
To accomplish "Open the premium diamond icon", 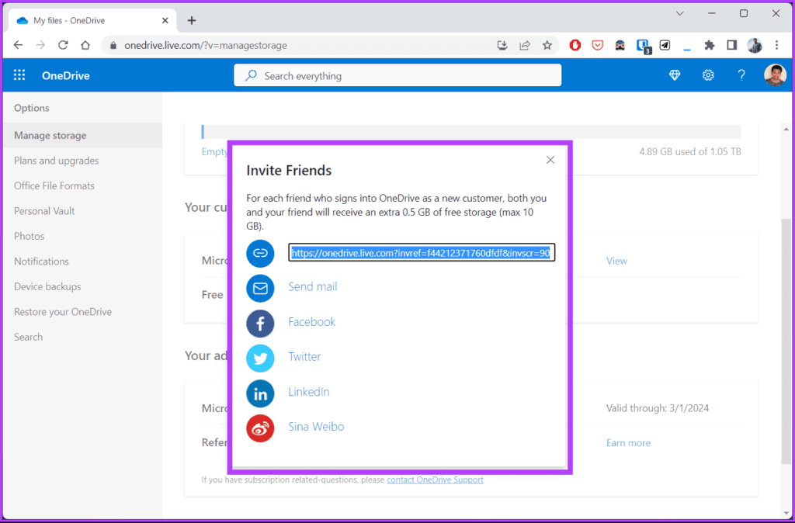I will [x=675, y=75].
